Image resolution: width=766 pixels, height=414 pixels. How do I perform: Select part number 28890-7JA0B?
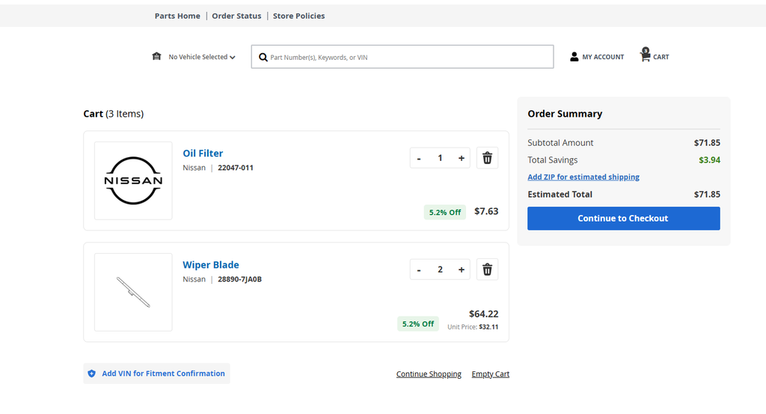[x=239, y=279]
